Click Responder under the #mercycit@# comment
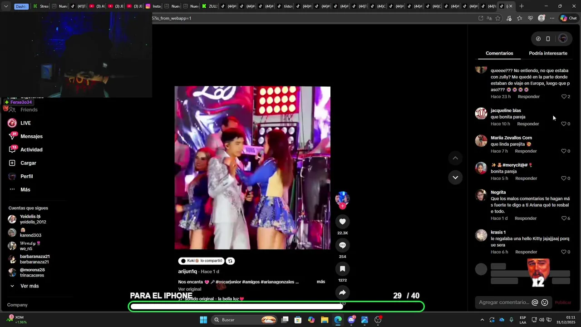 point(526,178)
